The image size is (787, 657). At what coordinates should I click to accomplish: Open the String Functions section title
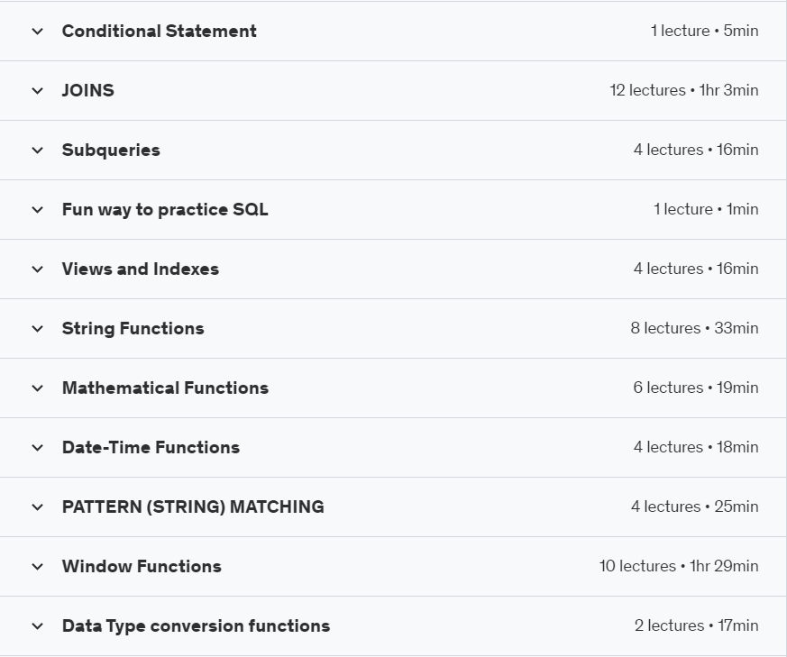tap(133, 328)
